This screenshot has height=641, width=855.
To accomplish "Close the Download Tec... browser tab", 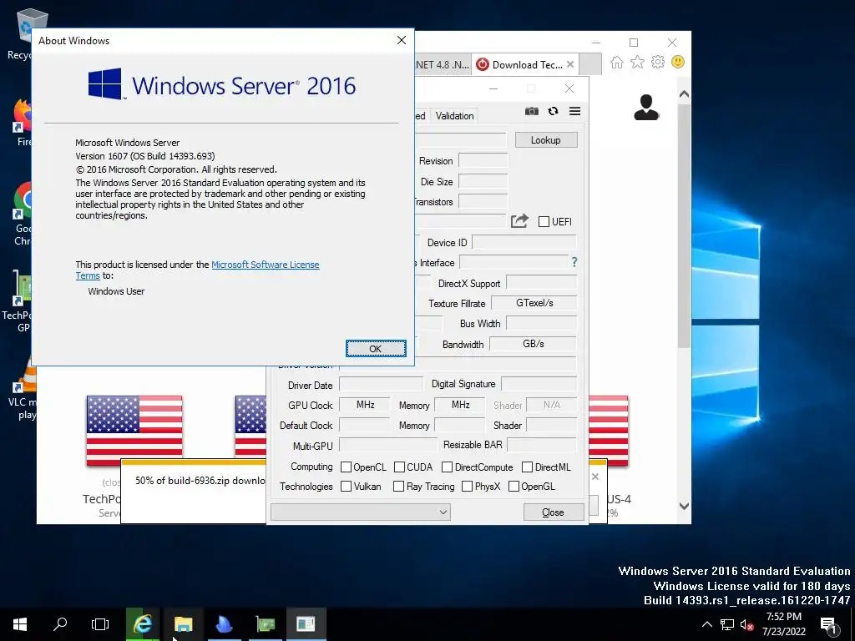I will click(570, 64).
